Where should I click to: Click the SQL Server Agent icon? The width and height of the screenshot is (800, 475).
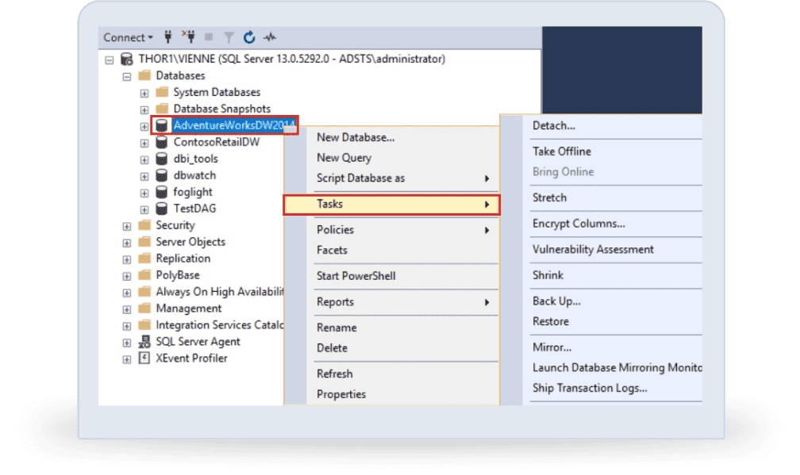point(144,342)
